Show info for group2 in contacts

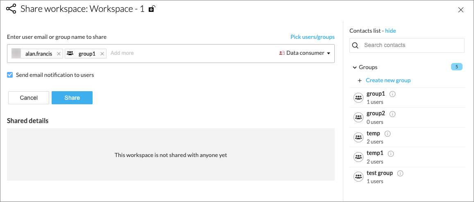tap(392, 114)
